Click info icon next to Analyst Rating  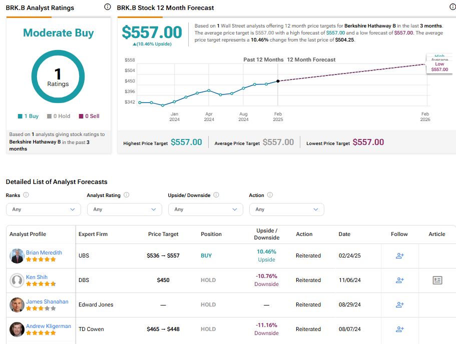tap(126, 195)
